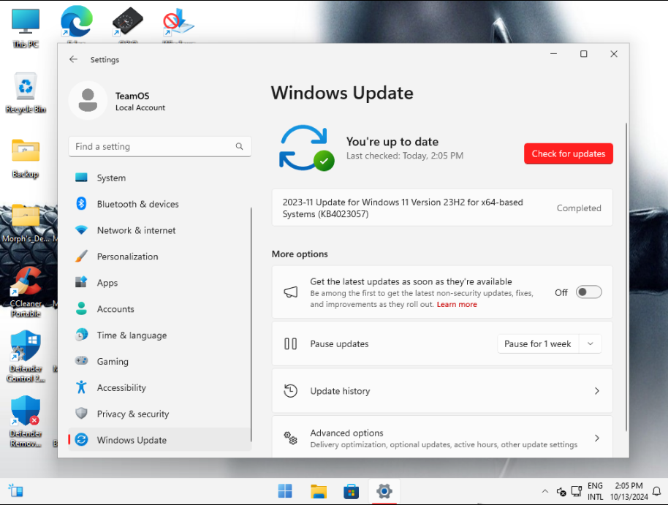Click the monitor icon in the system tray
The width and height of the screenshot is (668, 505).
tap(577, 491)
